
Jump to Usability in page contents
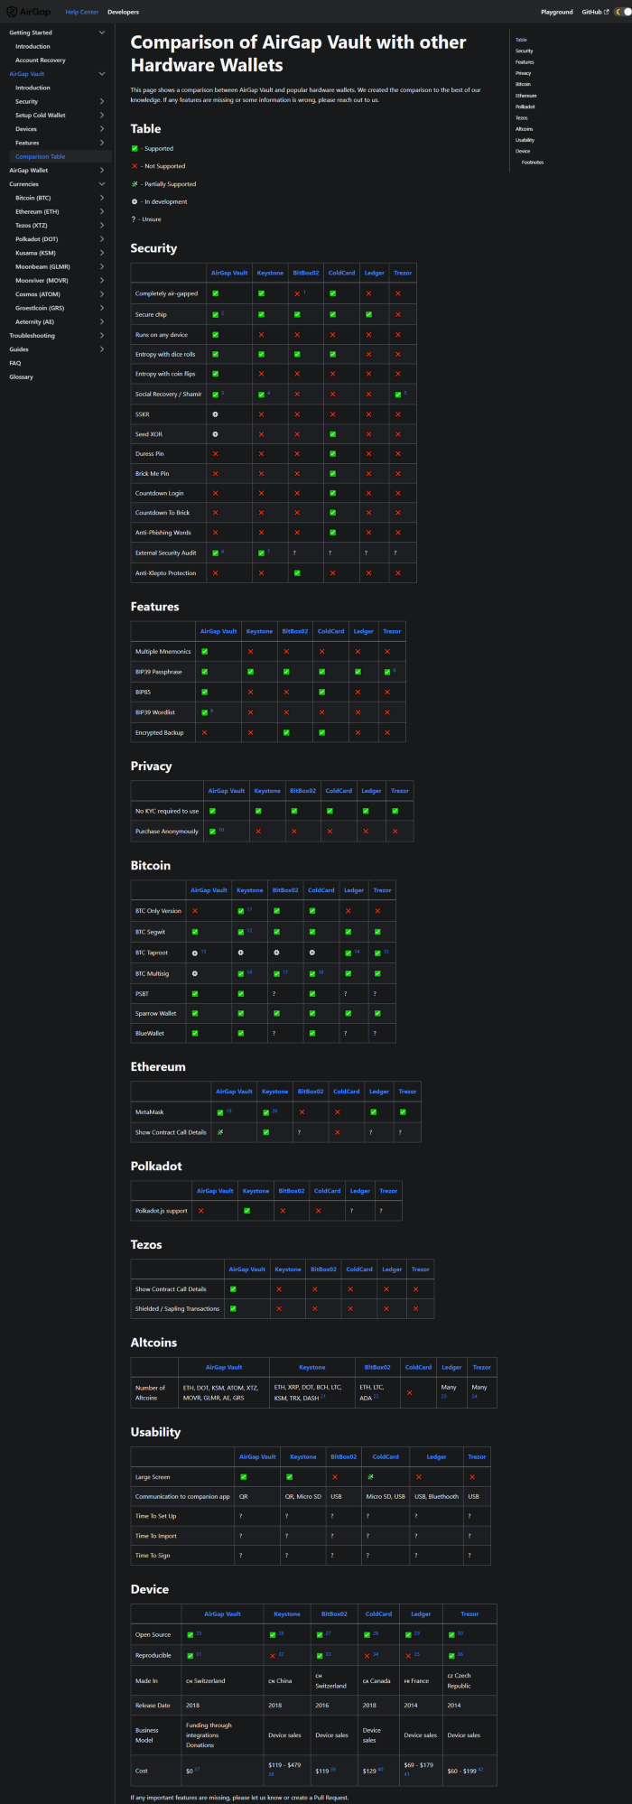coord(525,140)
